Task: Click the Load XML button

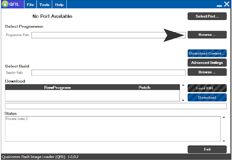Action: coord(207,88)
